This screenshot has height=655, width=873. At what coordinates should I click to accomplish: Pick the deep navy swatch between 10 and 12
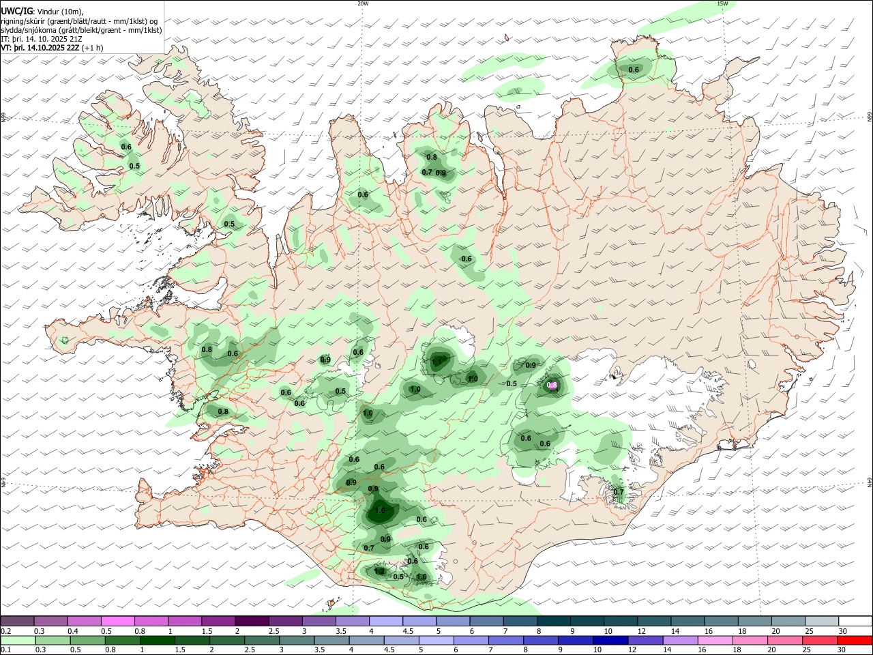[x=610, y=641]
